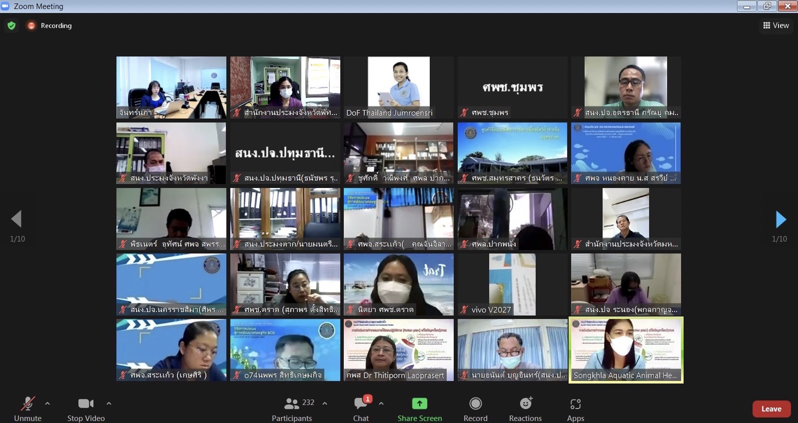Click the green Share Screen icon
This screenshot has height=423, width=798.
(419, 403)
